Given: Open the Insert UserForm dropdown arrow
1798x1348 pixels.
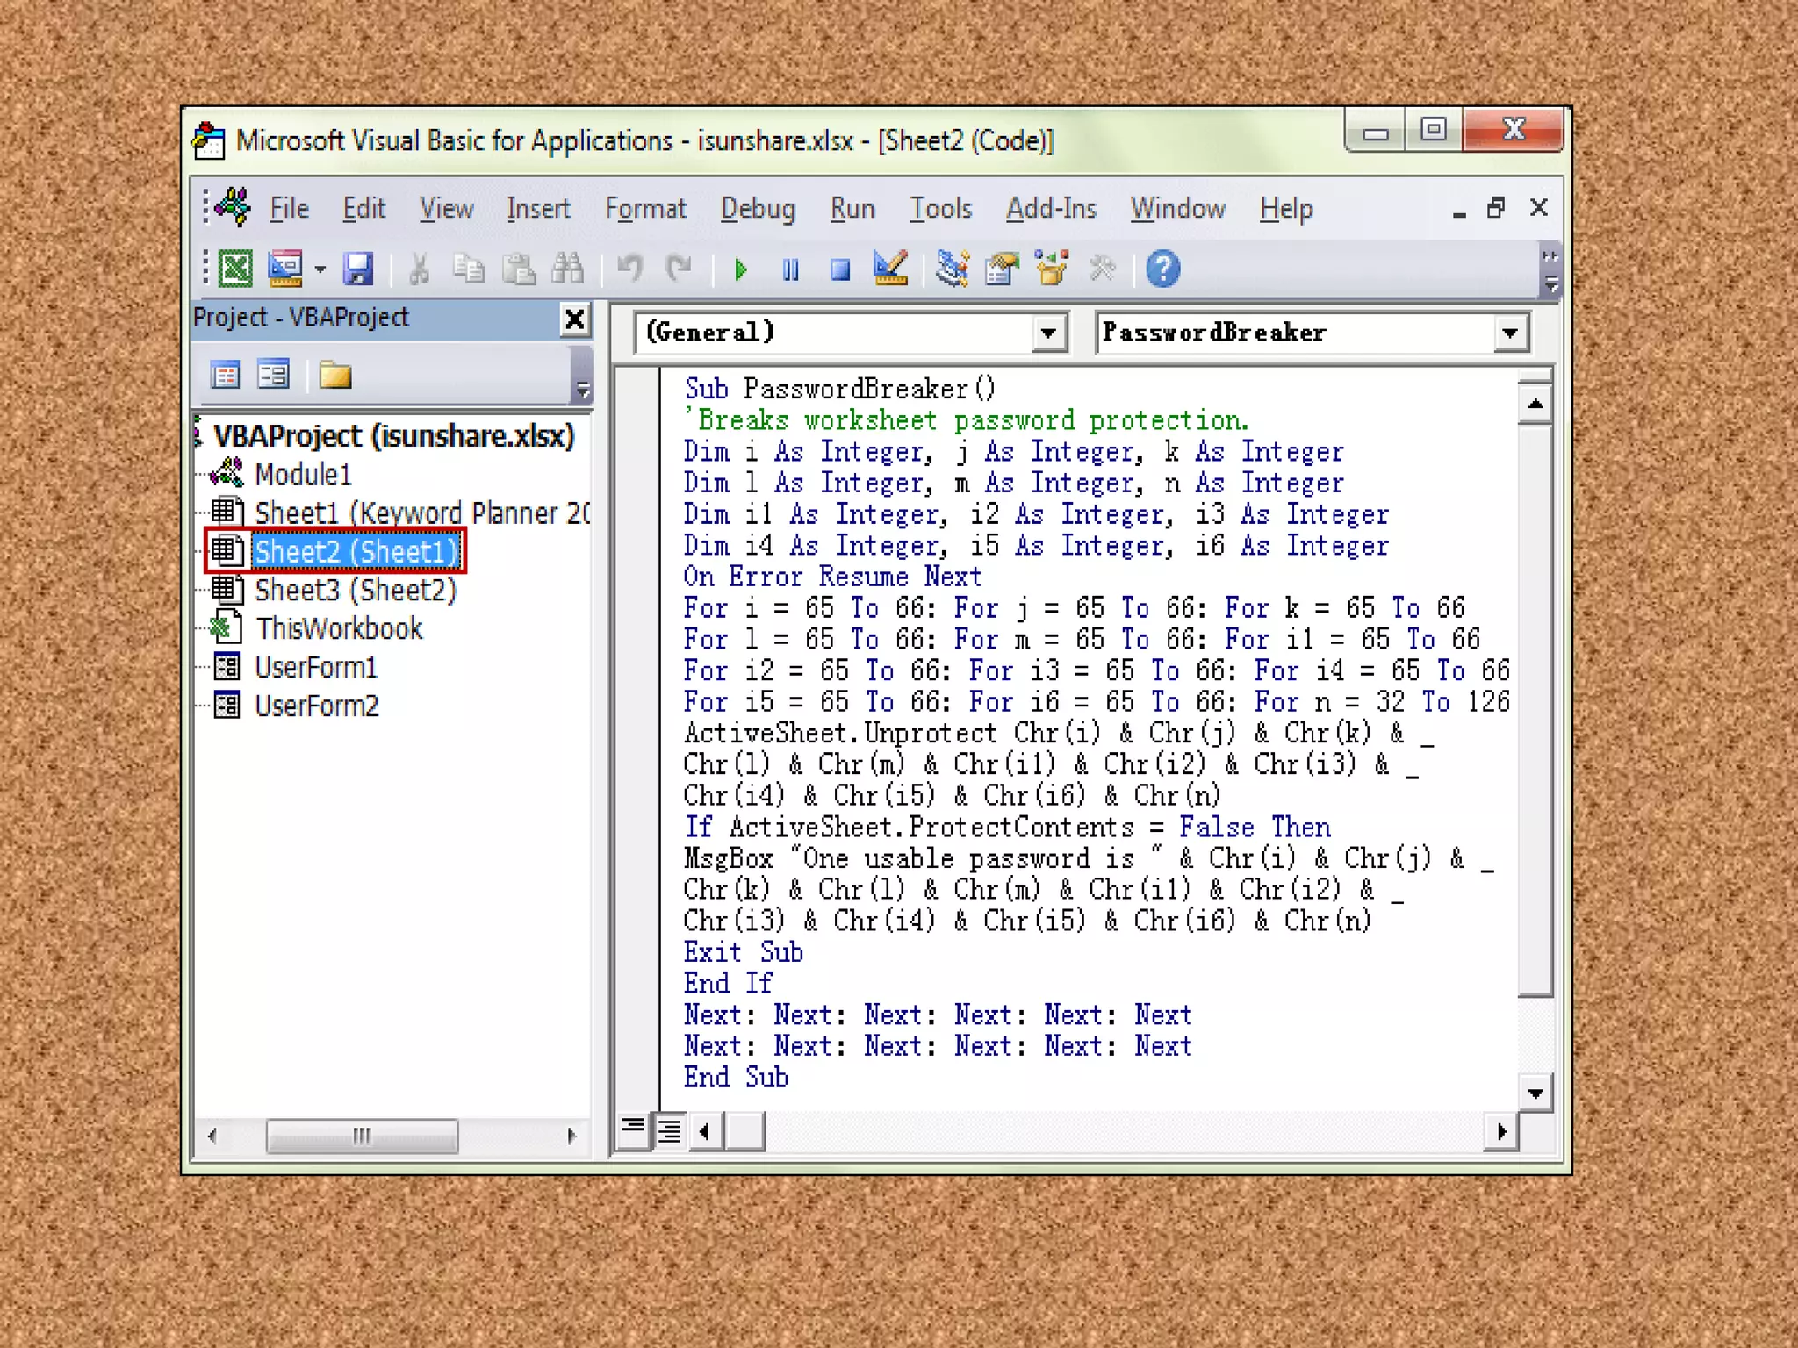Looking at the screenshot, I should pos(320,269).
